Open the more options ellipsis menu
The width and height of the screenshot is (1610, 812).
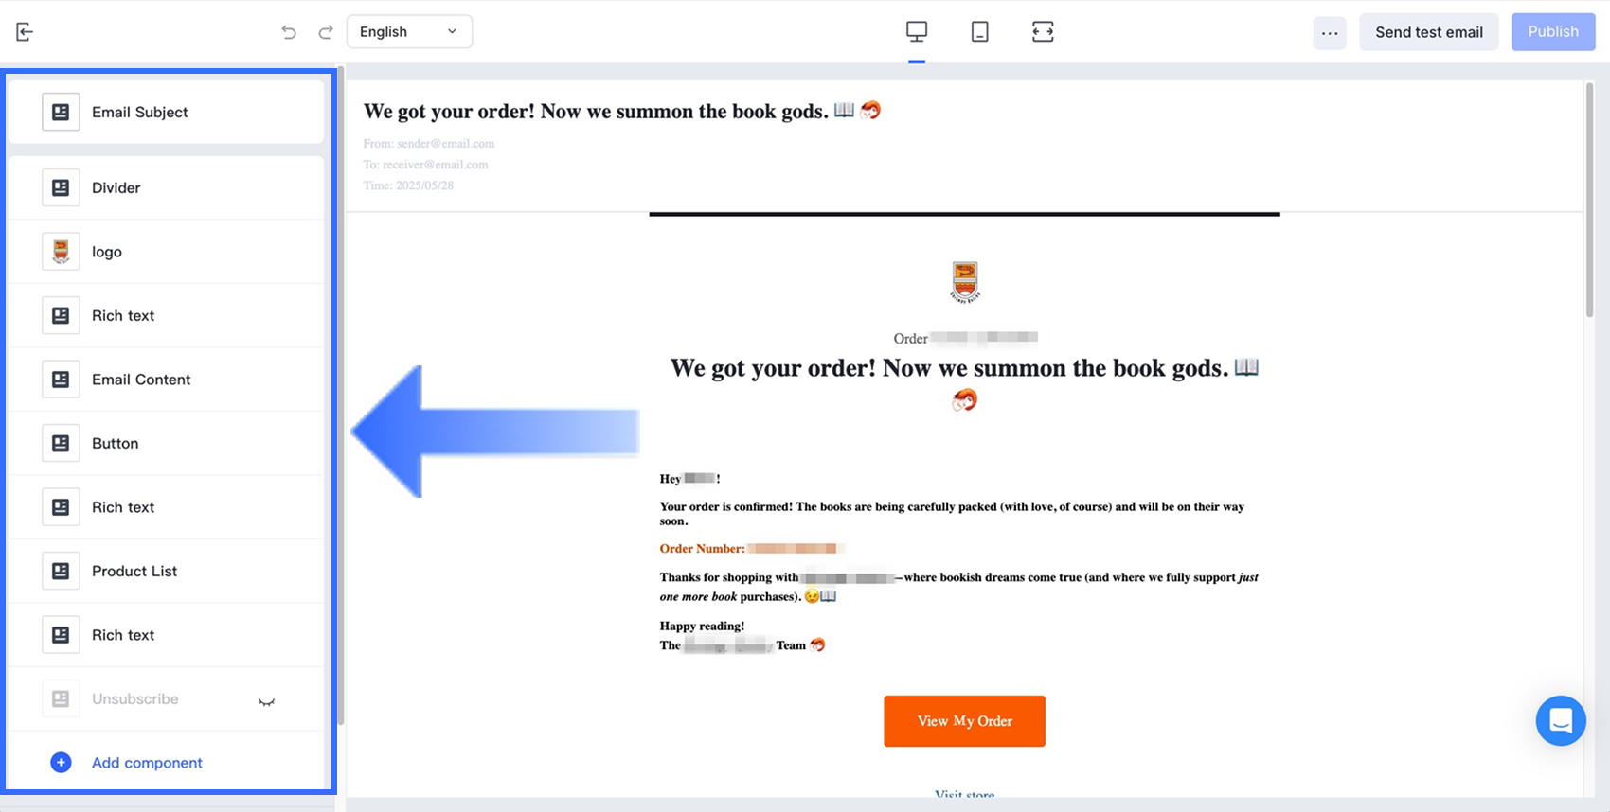point(1330,32)
